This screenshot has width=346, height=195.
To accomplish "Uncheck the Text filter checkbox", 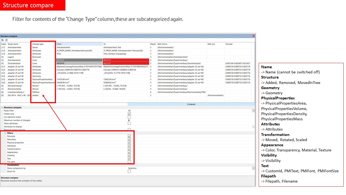I will (129, 159).
